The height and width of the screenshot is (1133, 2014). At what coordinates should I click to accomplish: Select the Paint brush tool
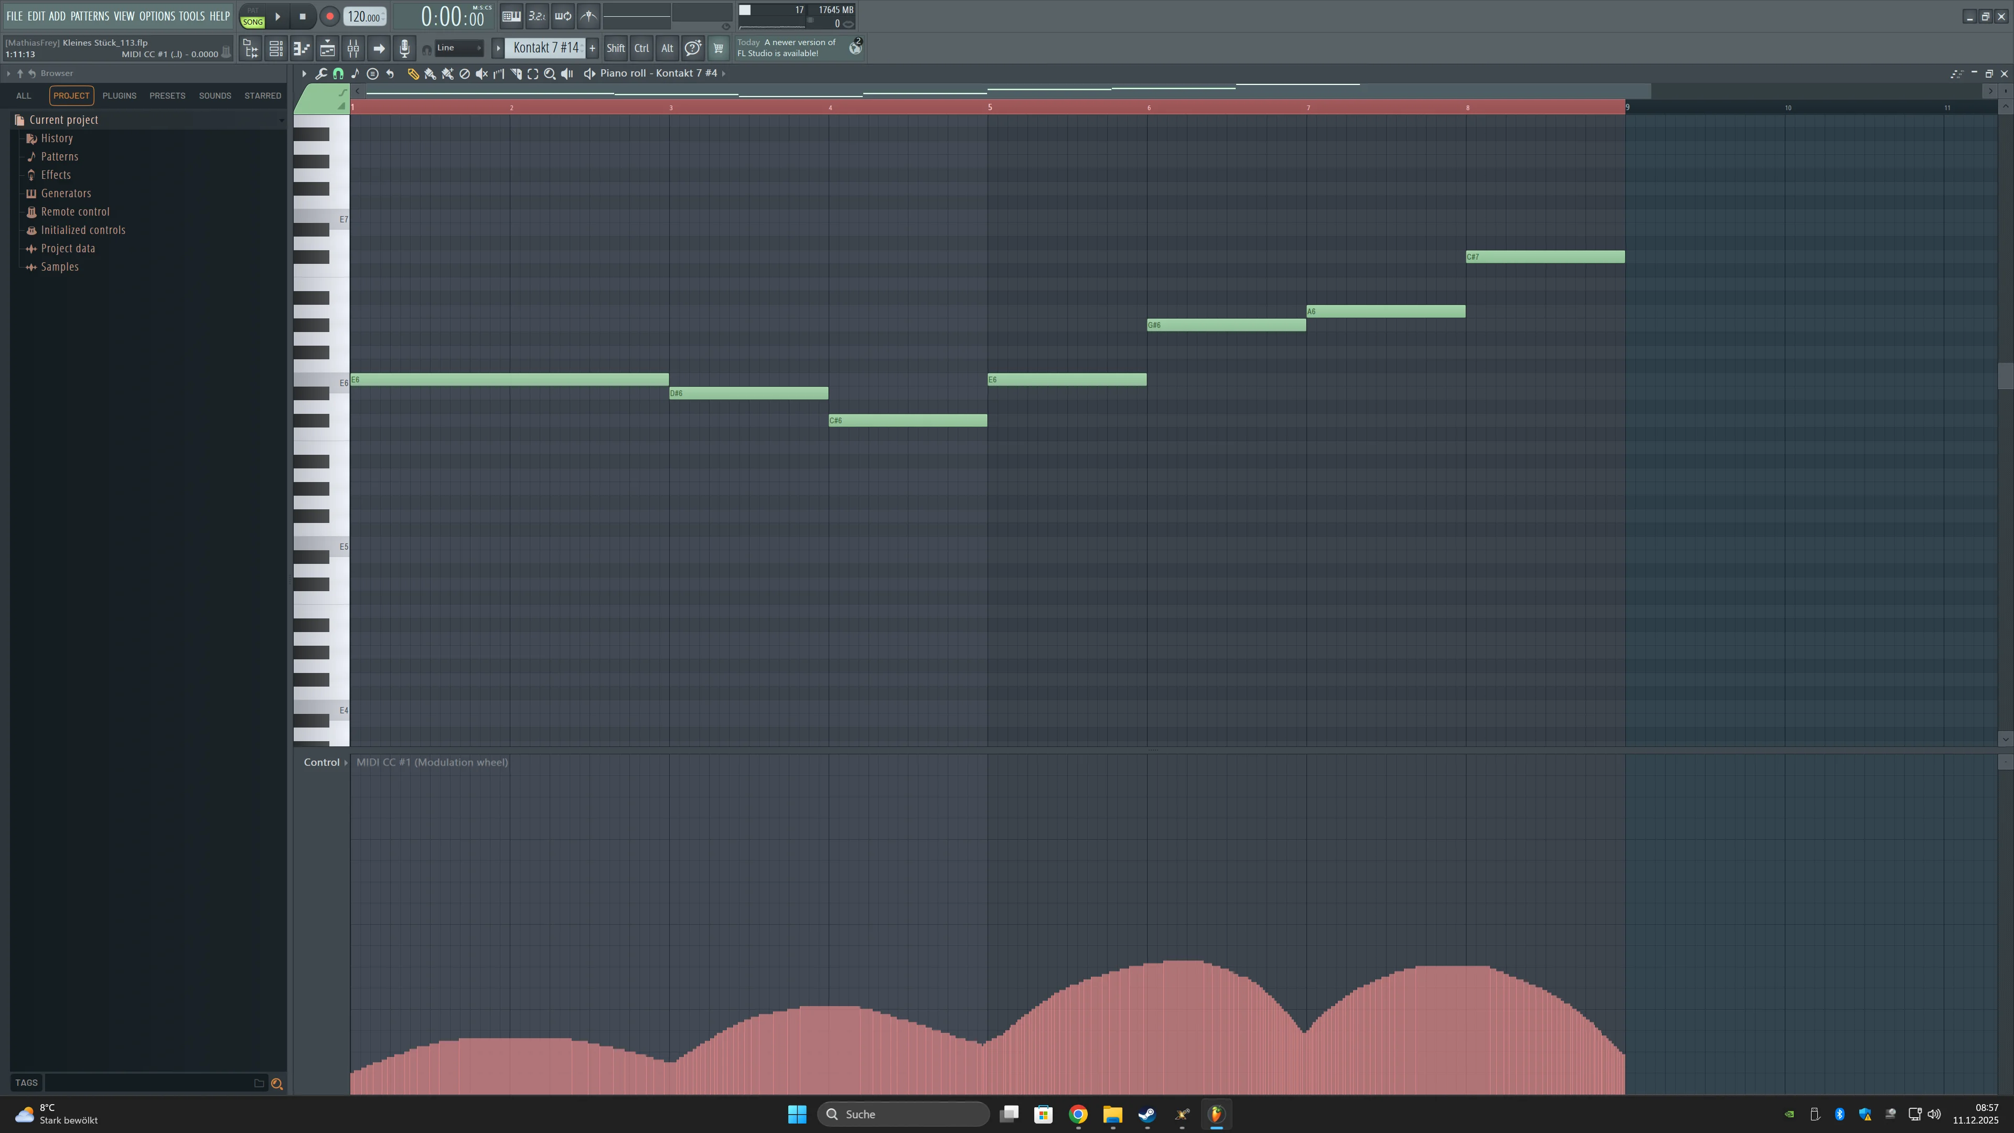(430, 73)
